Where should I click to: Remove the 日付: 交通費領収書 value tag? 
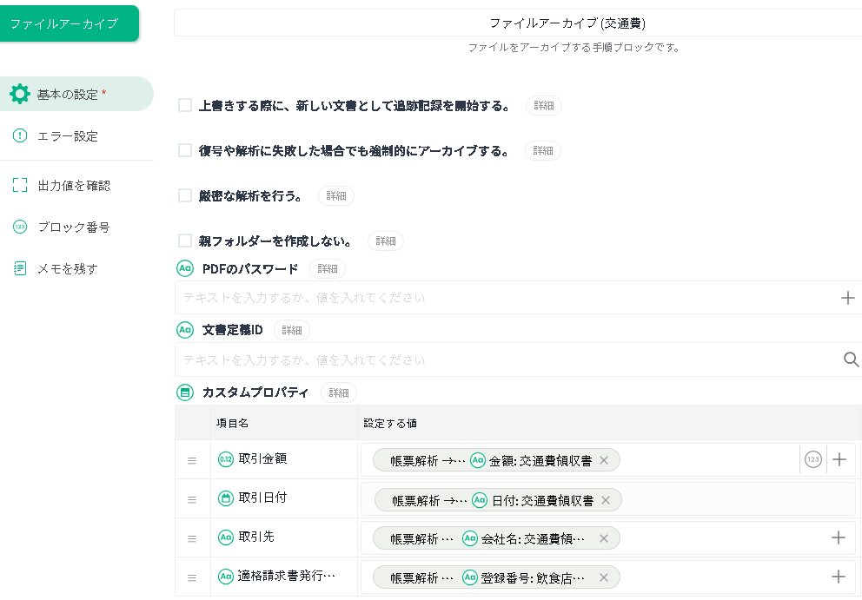click(606, 500)
